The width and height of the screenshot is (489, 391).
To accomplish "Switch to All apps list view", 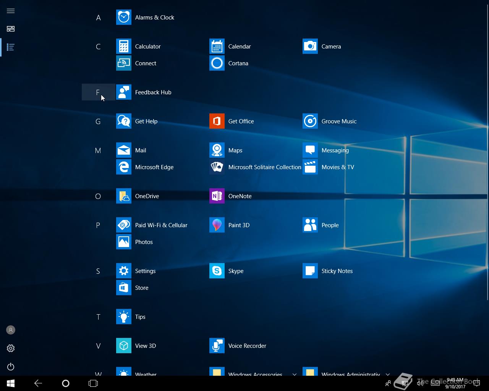I will tap(11, 47).
